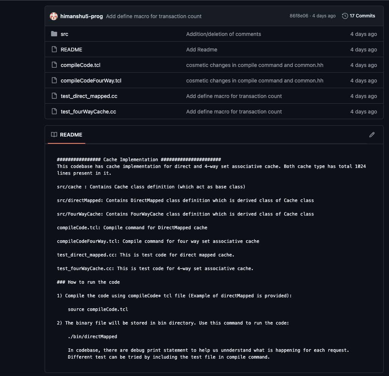This screenshot has height=376, width=389.
Task: Click the test_fourWayCache.cc file icon
Action: pyautogui.click(x=54, y=111)
